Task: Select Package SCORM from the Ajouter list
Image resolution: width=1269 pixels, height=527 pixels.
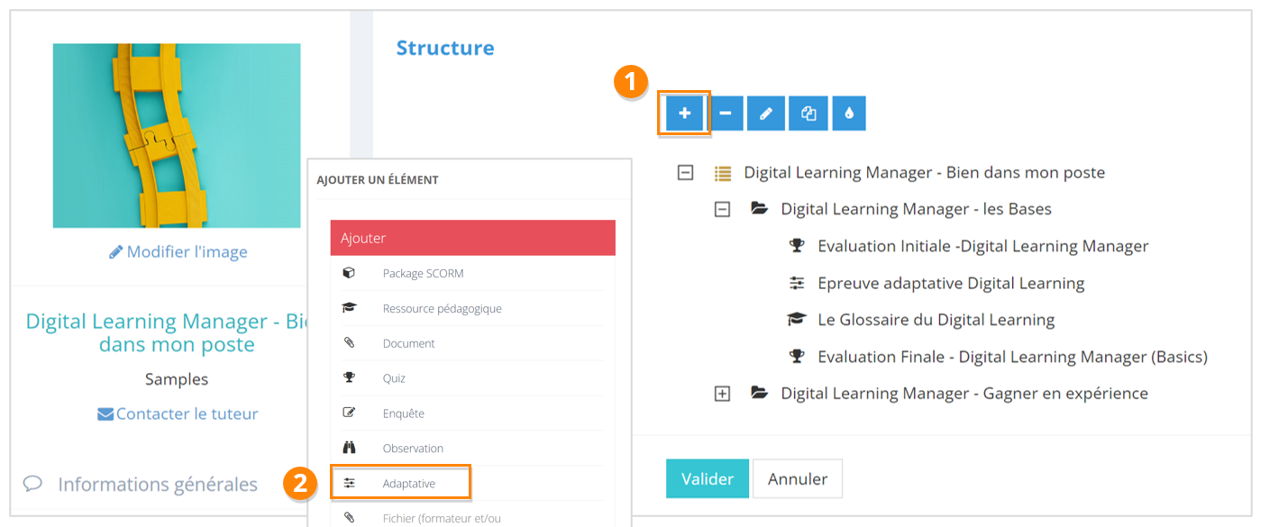Action: (423, 273)
